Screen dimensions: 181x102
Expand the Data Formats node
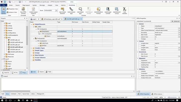tap(31, 55)
